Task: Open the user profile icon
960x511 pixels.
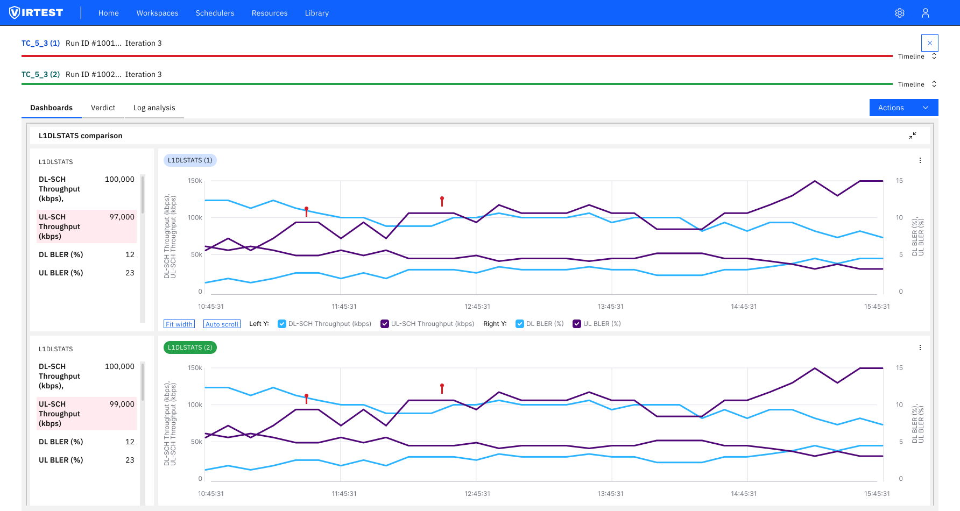Action: click(926, 12)
